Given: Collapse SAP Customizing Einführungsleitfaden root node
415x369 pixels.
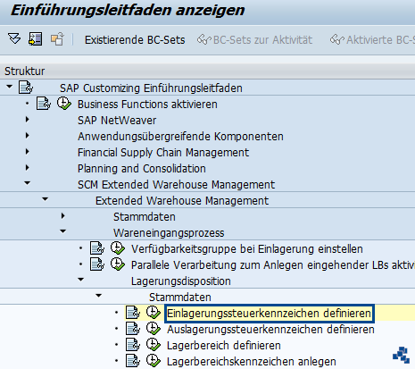Looking at the screenshot, I should (10, 87).
